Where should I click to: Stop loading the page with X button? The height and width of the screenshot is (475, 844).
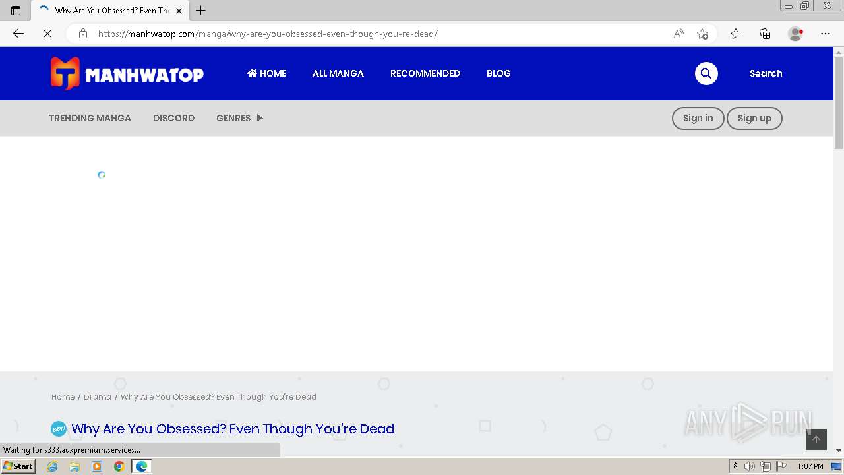point(47,34)
